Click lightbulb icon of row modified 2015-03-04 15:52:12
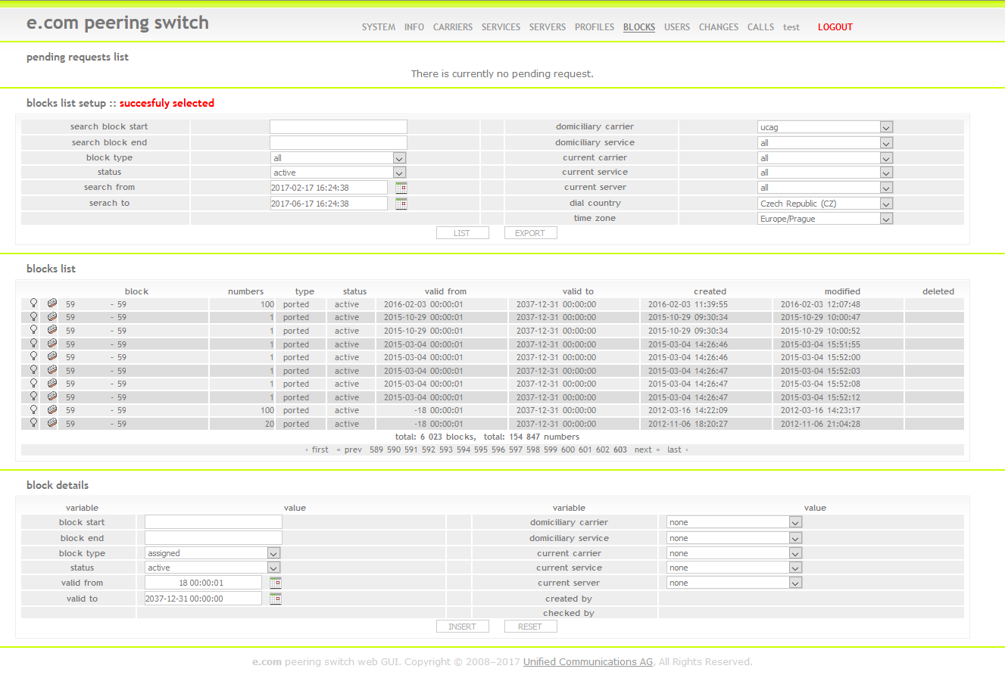This screenshot has width=1005, height=675. pyautogui.click(x=33, y=397)
